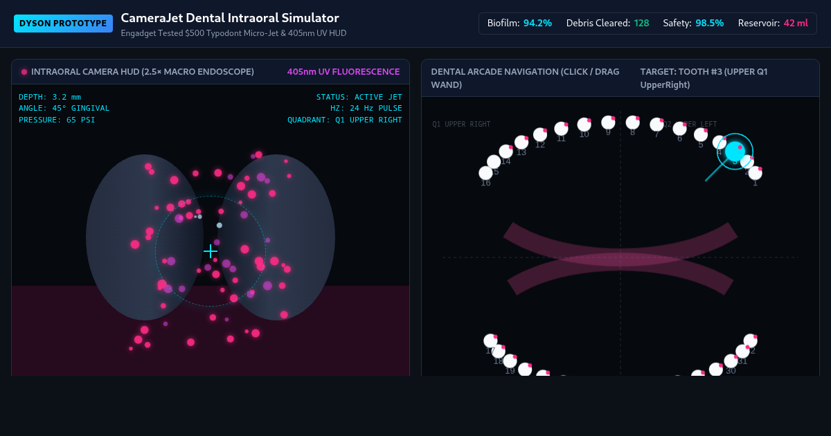
Task: Select tooth 13 on the dental arcade
Action: point(521,143)
